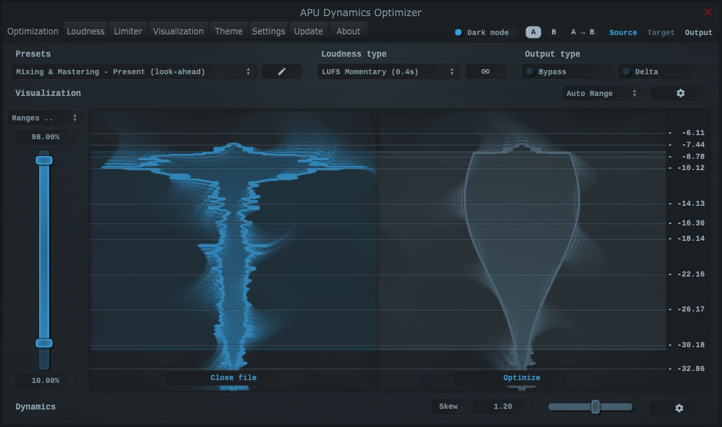Open the Auto Range dropdown
Image resolution: width=722 pixels, height=427 pixels.
[602, 93]
